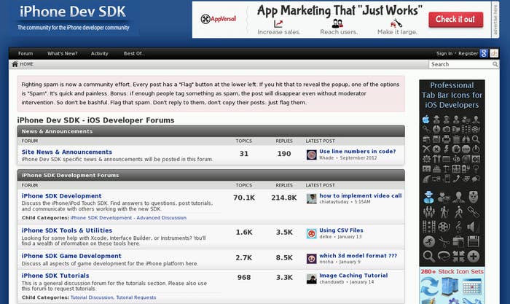Open which 3d model format ??? post
This screenshot has height=304, width=510.
tap(358, 256)
